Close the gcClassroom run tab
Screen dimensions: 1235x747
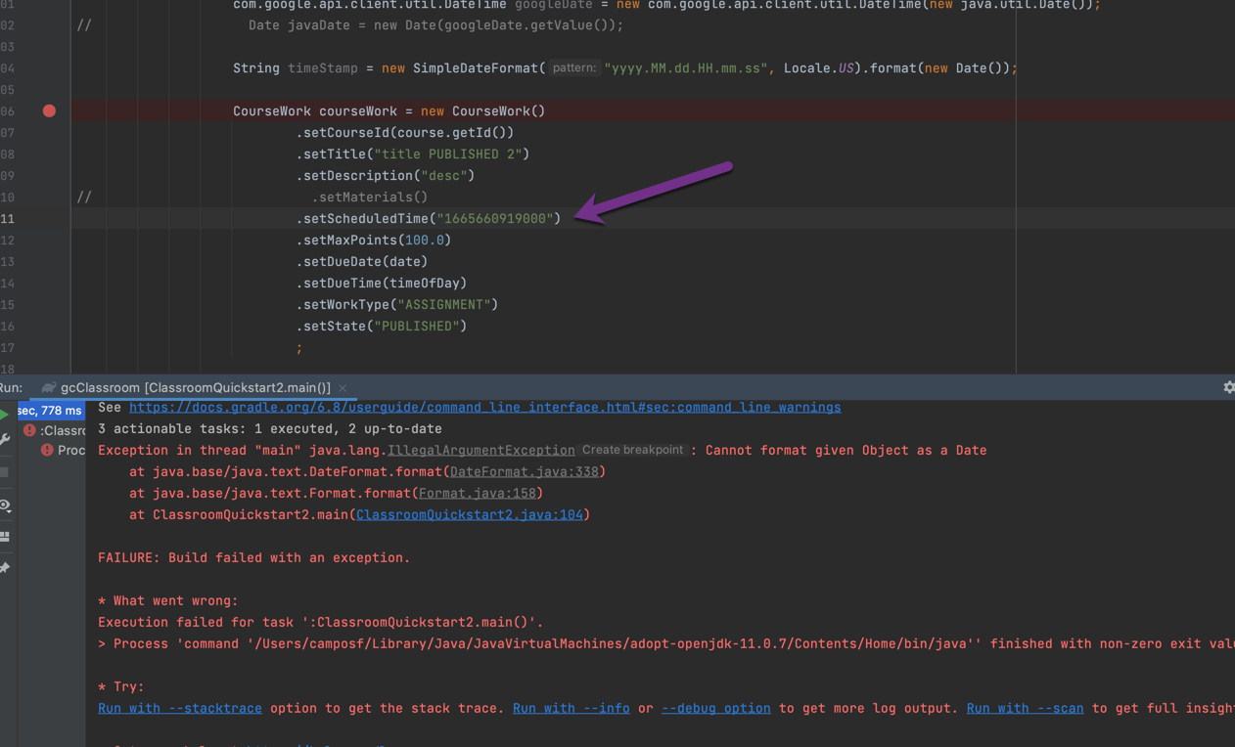point(343,388)
